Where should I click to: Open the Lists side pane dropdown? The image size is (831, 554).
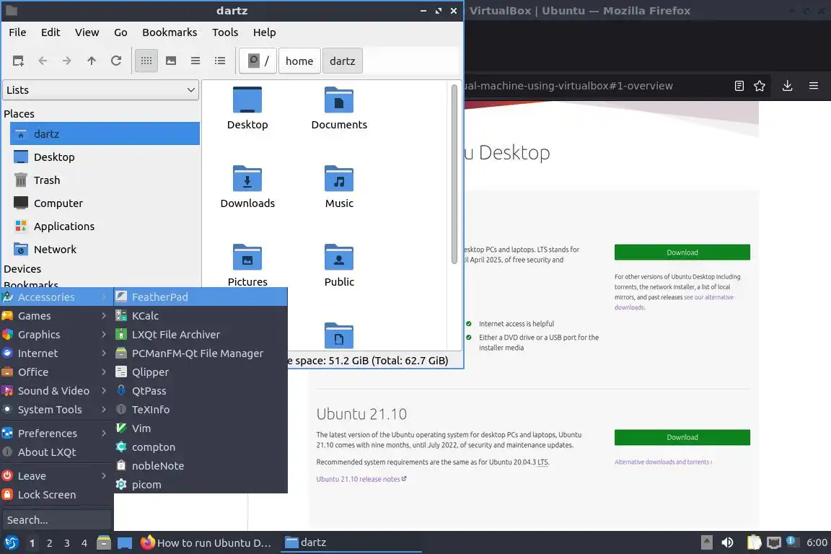pyautogui.click(x=101, y=90)
